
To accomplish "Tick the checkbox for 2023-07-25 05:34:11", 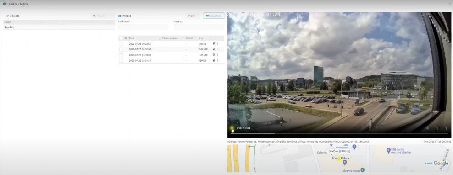I will coord(121,60).
